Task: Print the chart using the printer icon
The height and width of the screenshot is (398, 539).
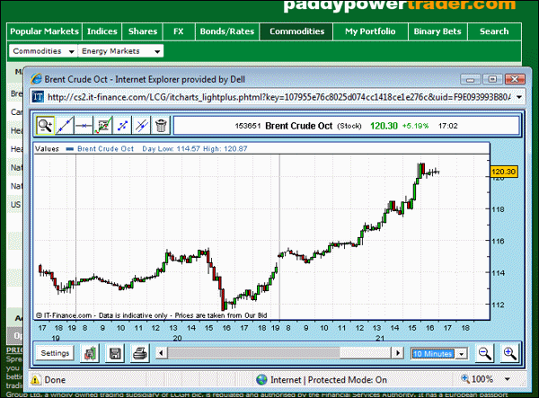Action: pyautogui.click(x=140, y=353)
